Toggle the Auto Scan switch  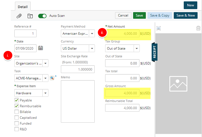tap(42, 16)
